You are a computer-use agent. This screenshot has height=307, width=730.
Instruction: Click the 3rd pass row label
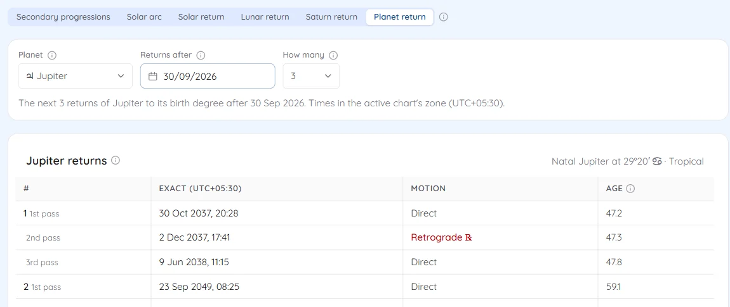coord(42,262)
